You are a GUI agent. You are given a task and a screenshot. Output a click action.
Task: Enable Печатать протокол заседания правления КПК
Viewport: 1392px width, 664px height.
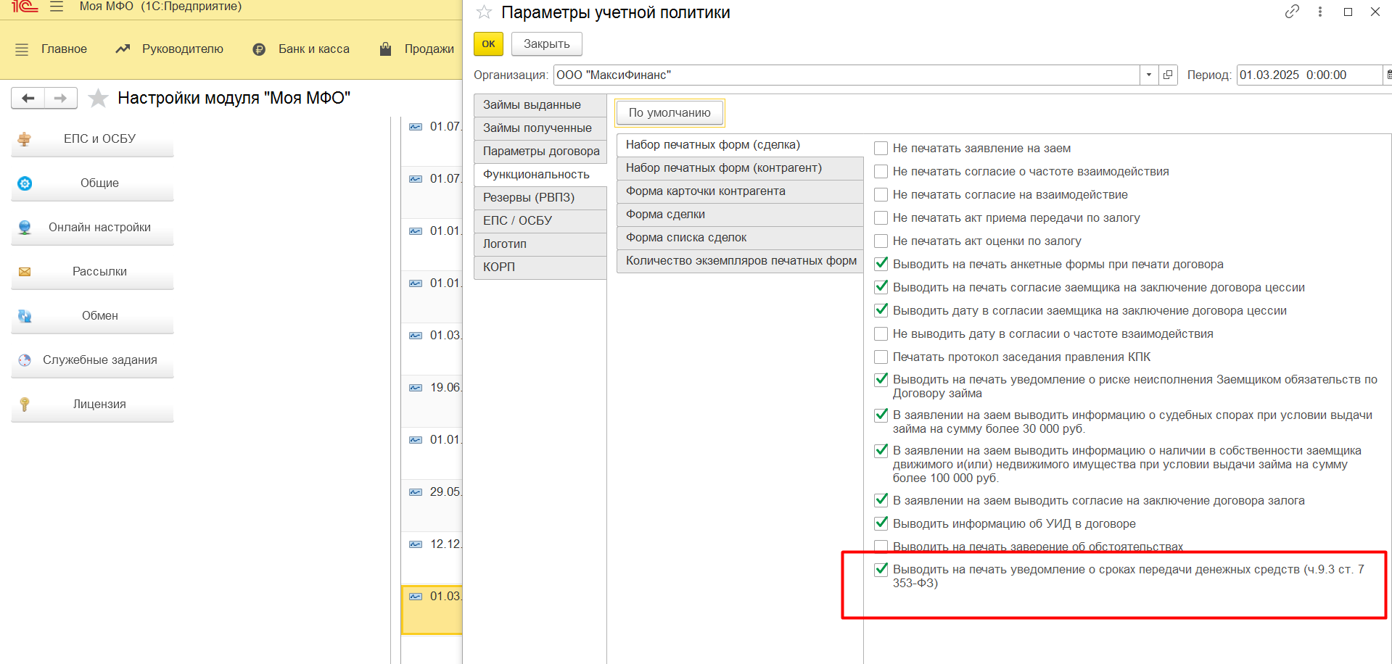point(881,357)
